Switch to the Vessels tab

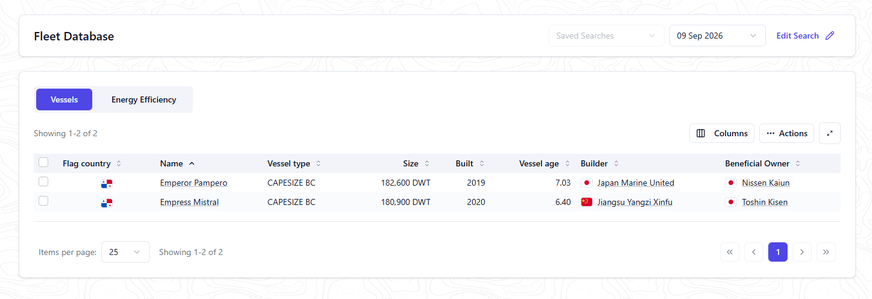tap(64, 99)
